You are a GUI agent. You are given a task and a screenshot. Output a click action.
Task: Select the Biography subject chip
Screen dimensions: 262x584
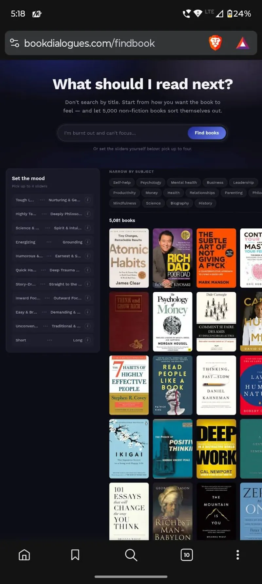[179, 203]
